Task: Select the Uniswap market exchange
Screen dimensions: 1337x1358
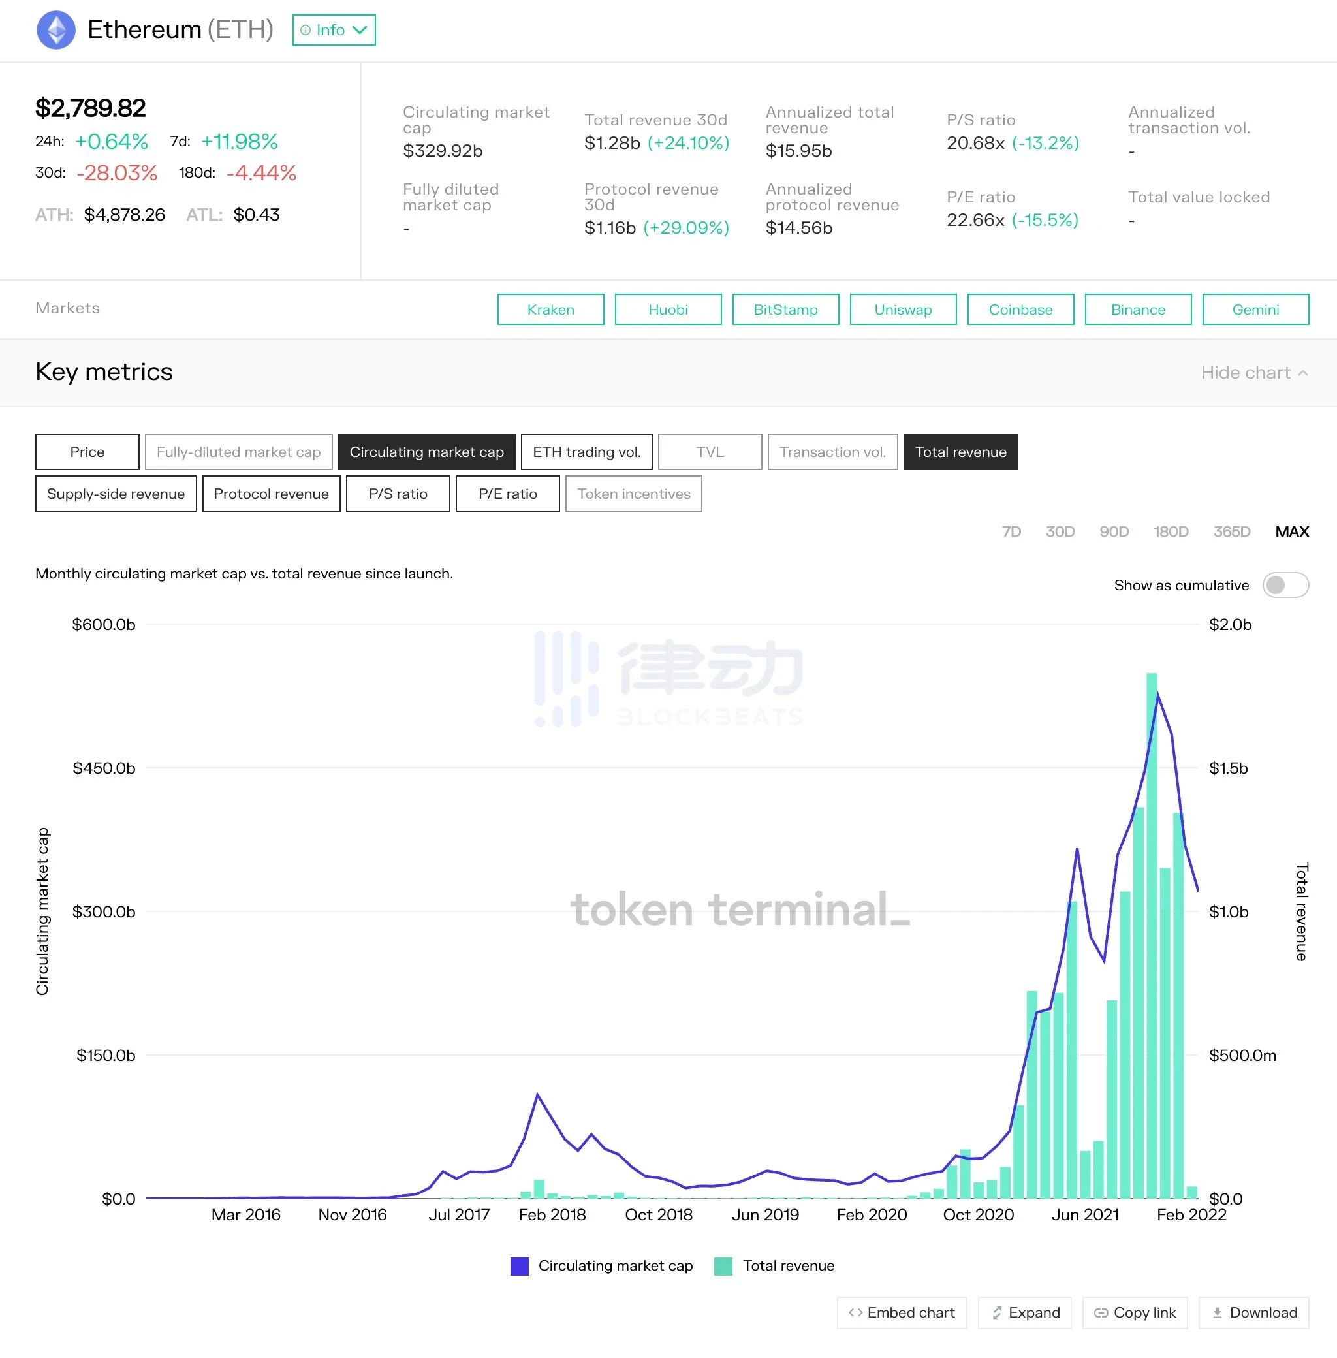Action: tap(902, 308)
